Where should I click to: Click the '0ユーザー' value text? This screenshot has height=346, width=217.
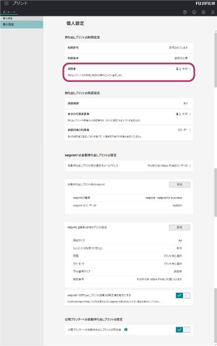coord(183,130)
